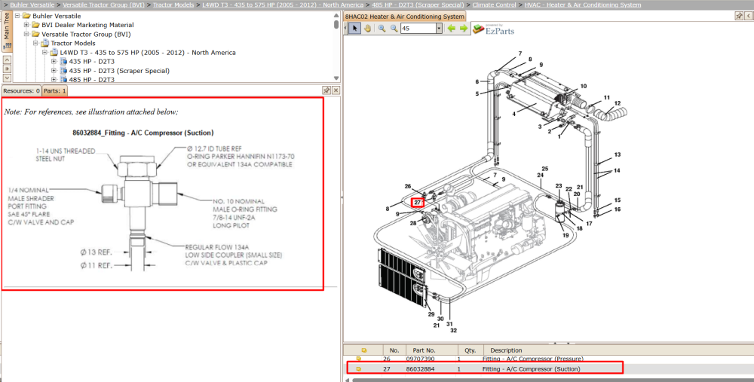Screen dimensions: 754x382
Task: Click the EzParts logo
Action: pos(493,29)
